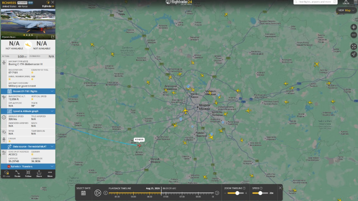Click the locked Squawk padlock
This screenshot has height=201, width=358.
tap(32, 154)
